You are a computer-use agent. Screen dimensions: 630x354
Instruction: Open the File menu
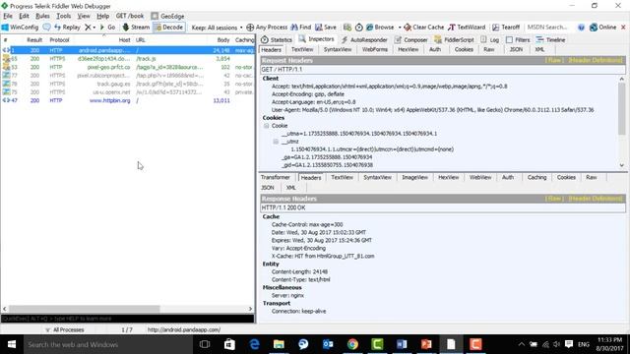click(8, 16)
